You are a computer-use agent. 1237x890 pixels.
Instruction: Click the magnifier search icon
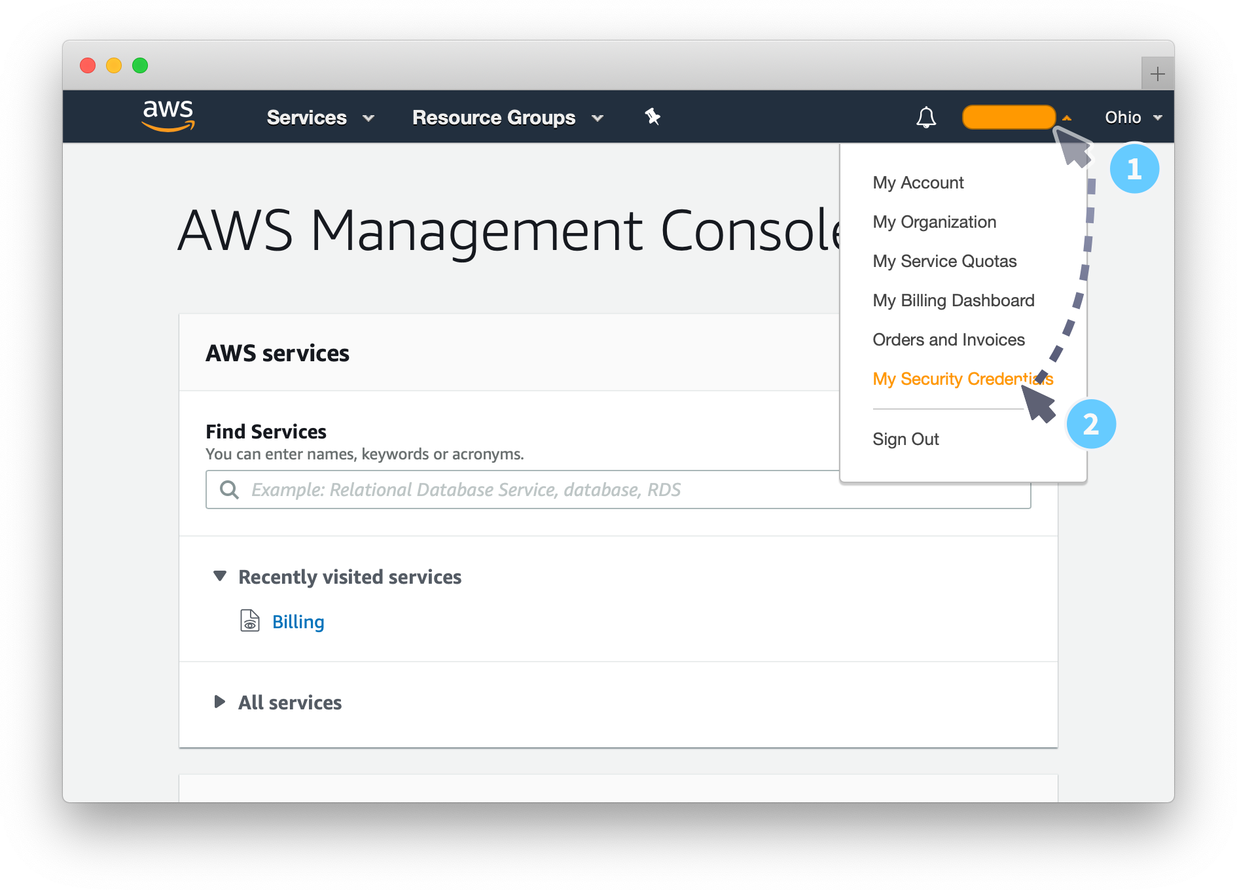tap(229, 489)
